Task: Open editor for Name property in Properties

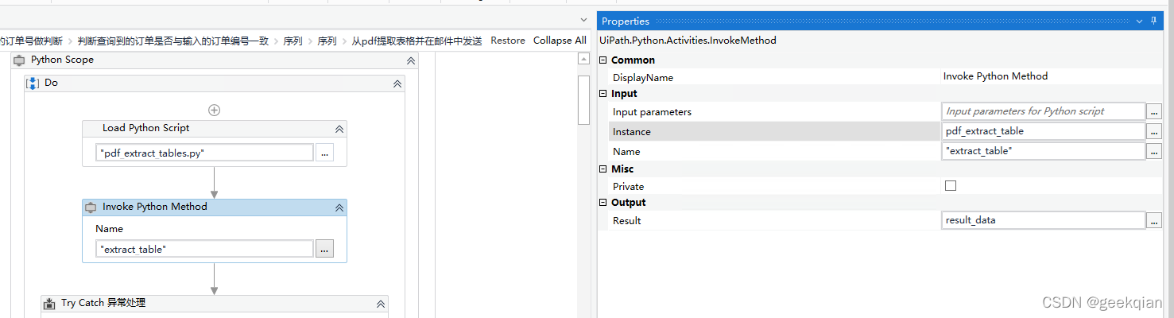Action: click(1154, 151)
